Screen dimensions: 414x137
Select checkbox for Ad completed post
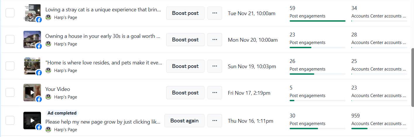point(10,121)
